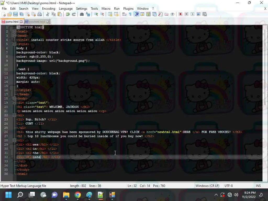268x201 pixels.
Task: Open the Edit menu
Action: coord(13,9)
